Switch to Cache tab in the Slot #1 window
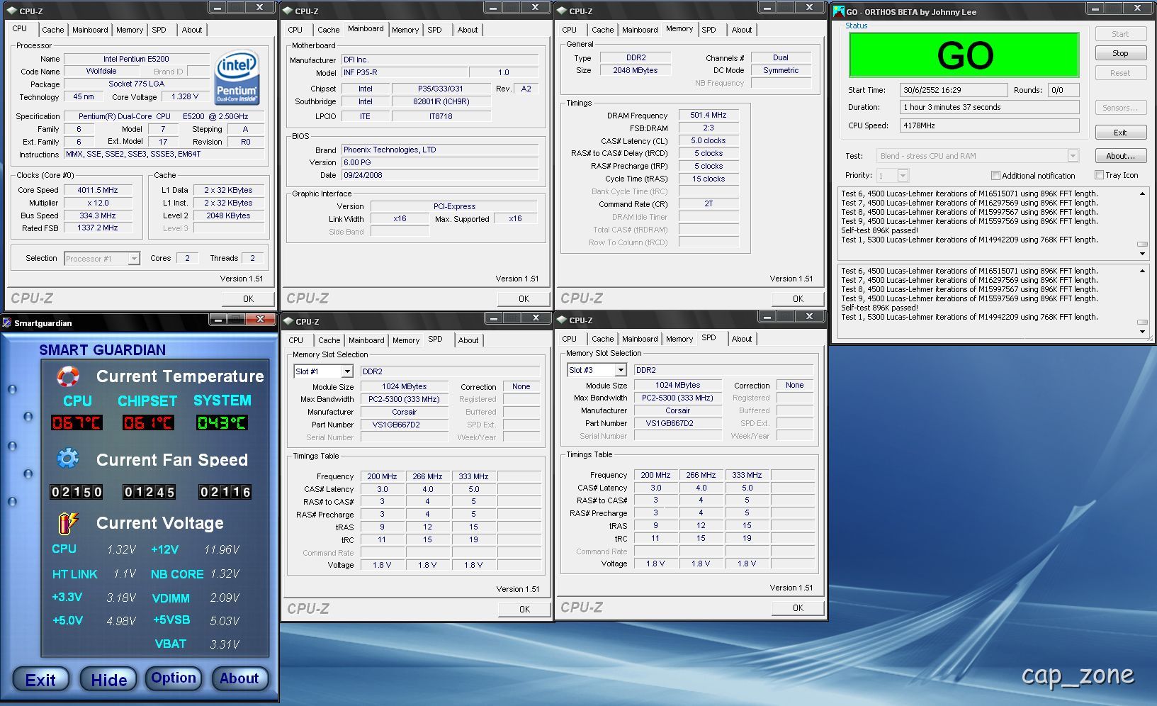This screenshot has height=706, width=1157. tap(329, 340)
